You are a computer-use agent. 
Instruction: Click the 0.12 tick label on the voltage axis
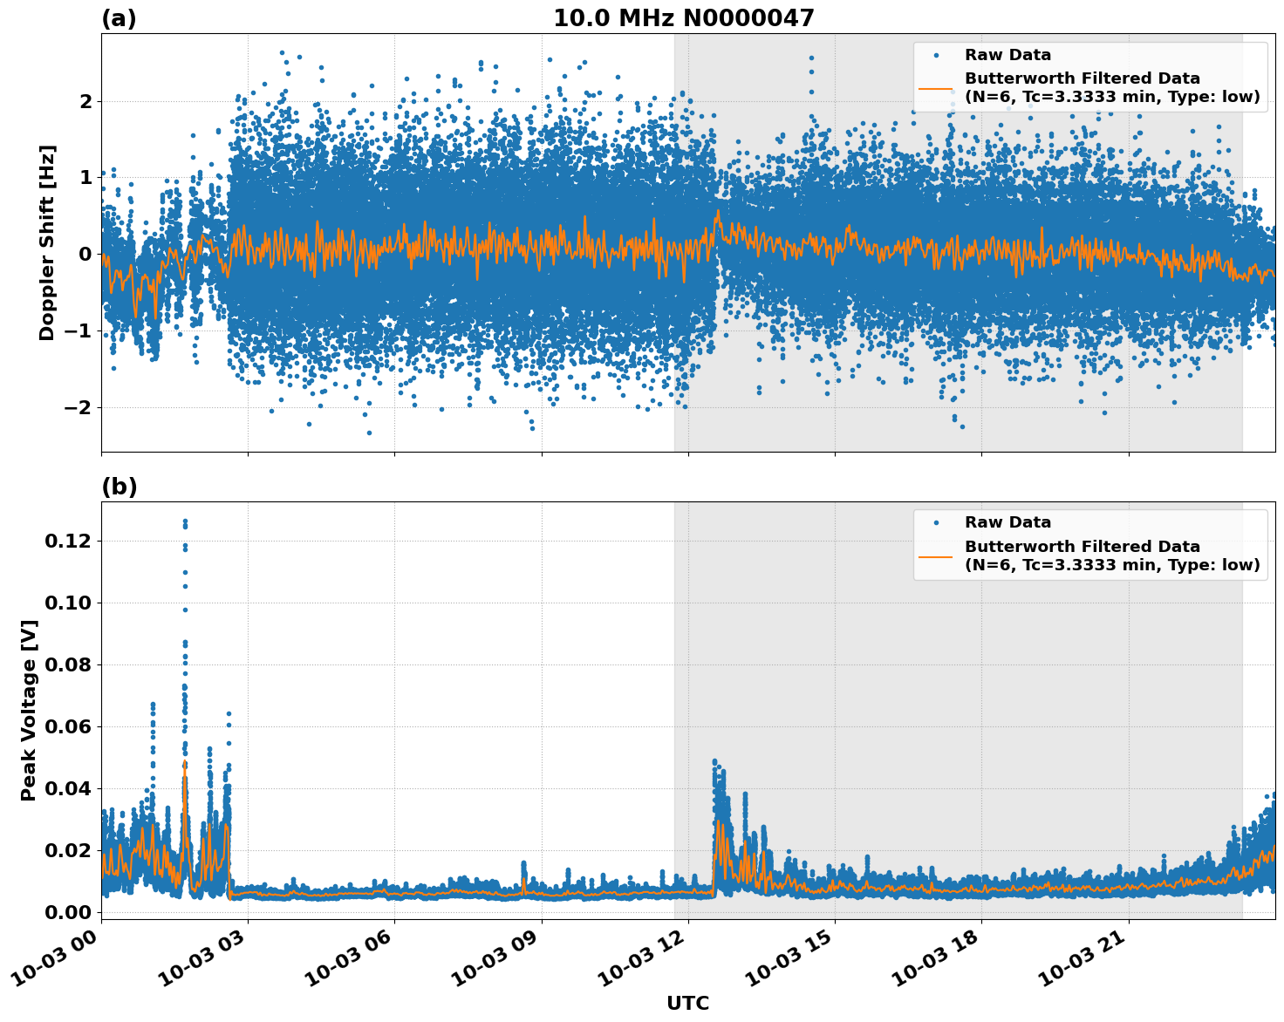(66, 541)
